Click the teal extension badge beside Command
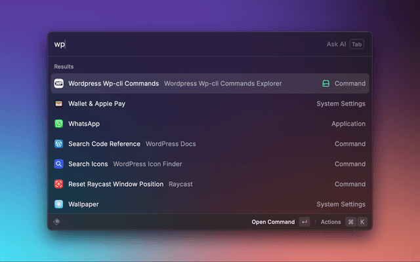 click(x=325, y=84)
